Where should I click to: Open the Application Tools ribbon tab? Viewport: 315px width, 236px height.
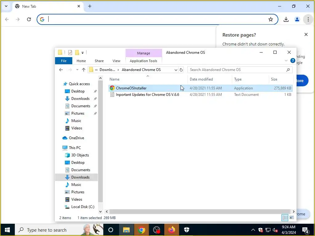pyautogui.click(x=143, y=61)
